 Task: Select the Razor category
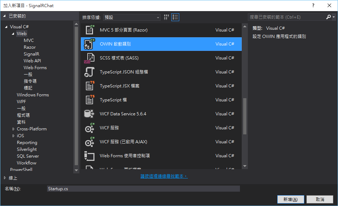pyautogui.click(x=29, y=47)
